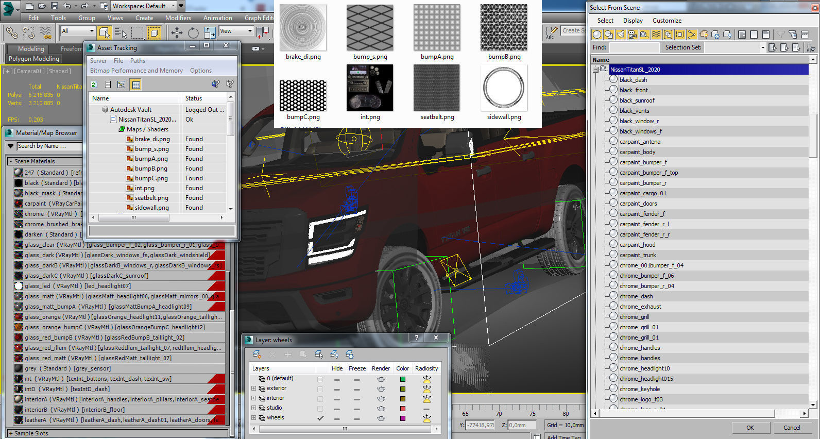Click OK in Select From Scene
Screen dimensions: 820x439
[x=750, y=428]
